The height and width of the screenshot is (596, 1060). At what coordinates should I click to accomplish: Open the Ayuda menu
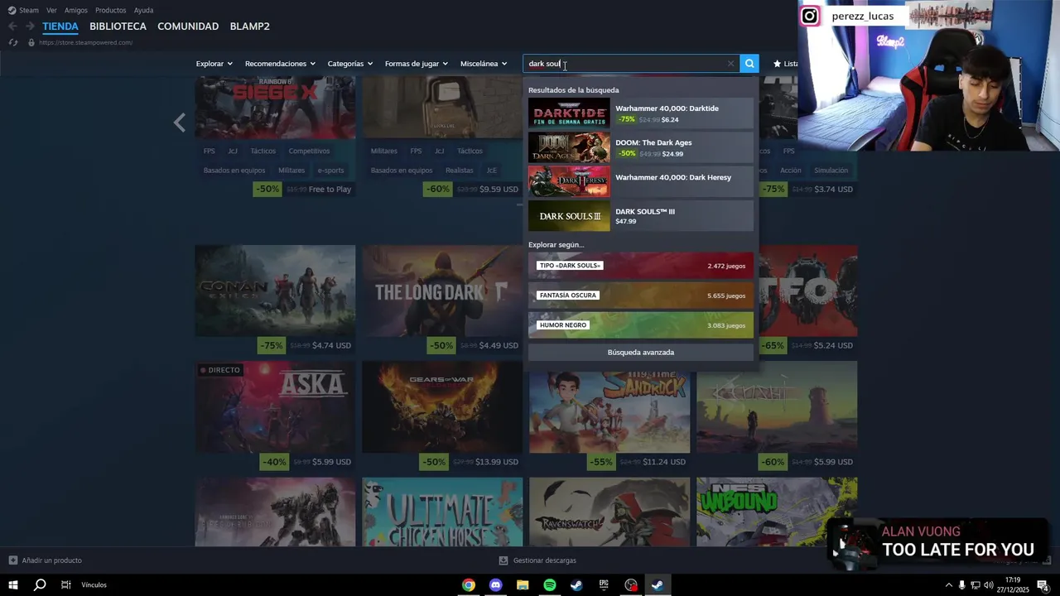[x=143, y=11]
